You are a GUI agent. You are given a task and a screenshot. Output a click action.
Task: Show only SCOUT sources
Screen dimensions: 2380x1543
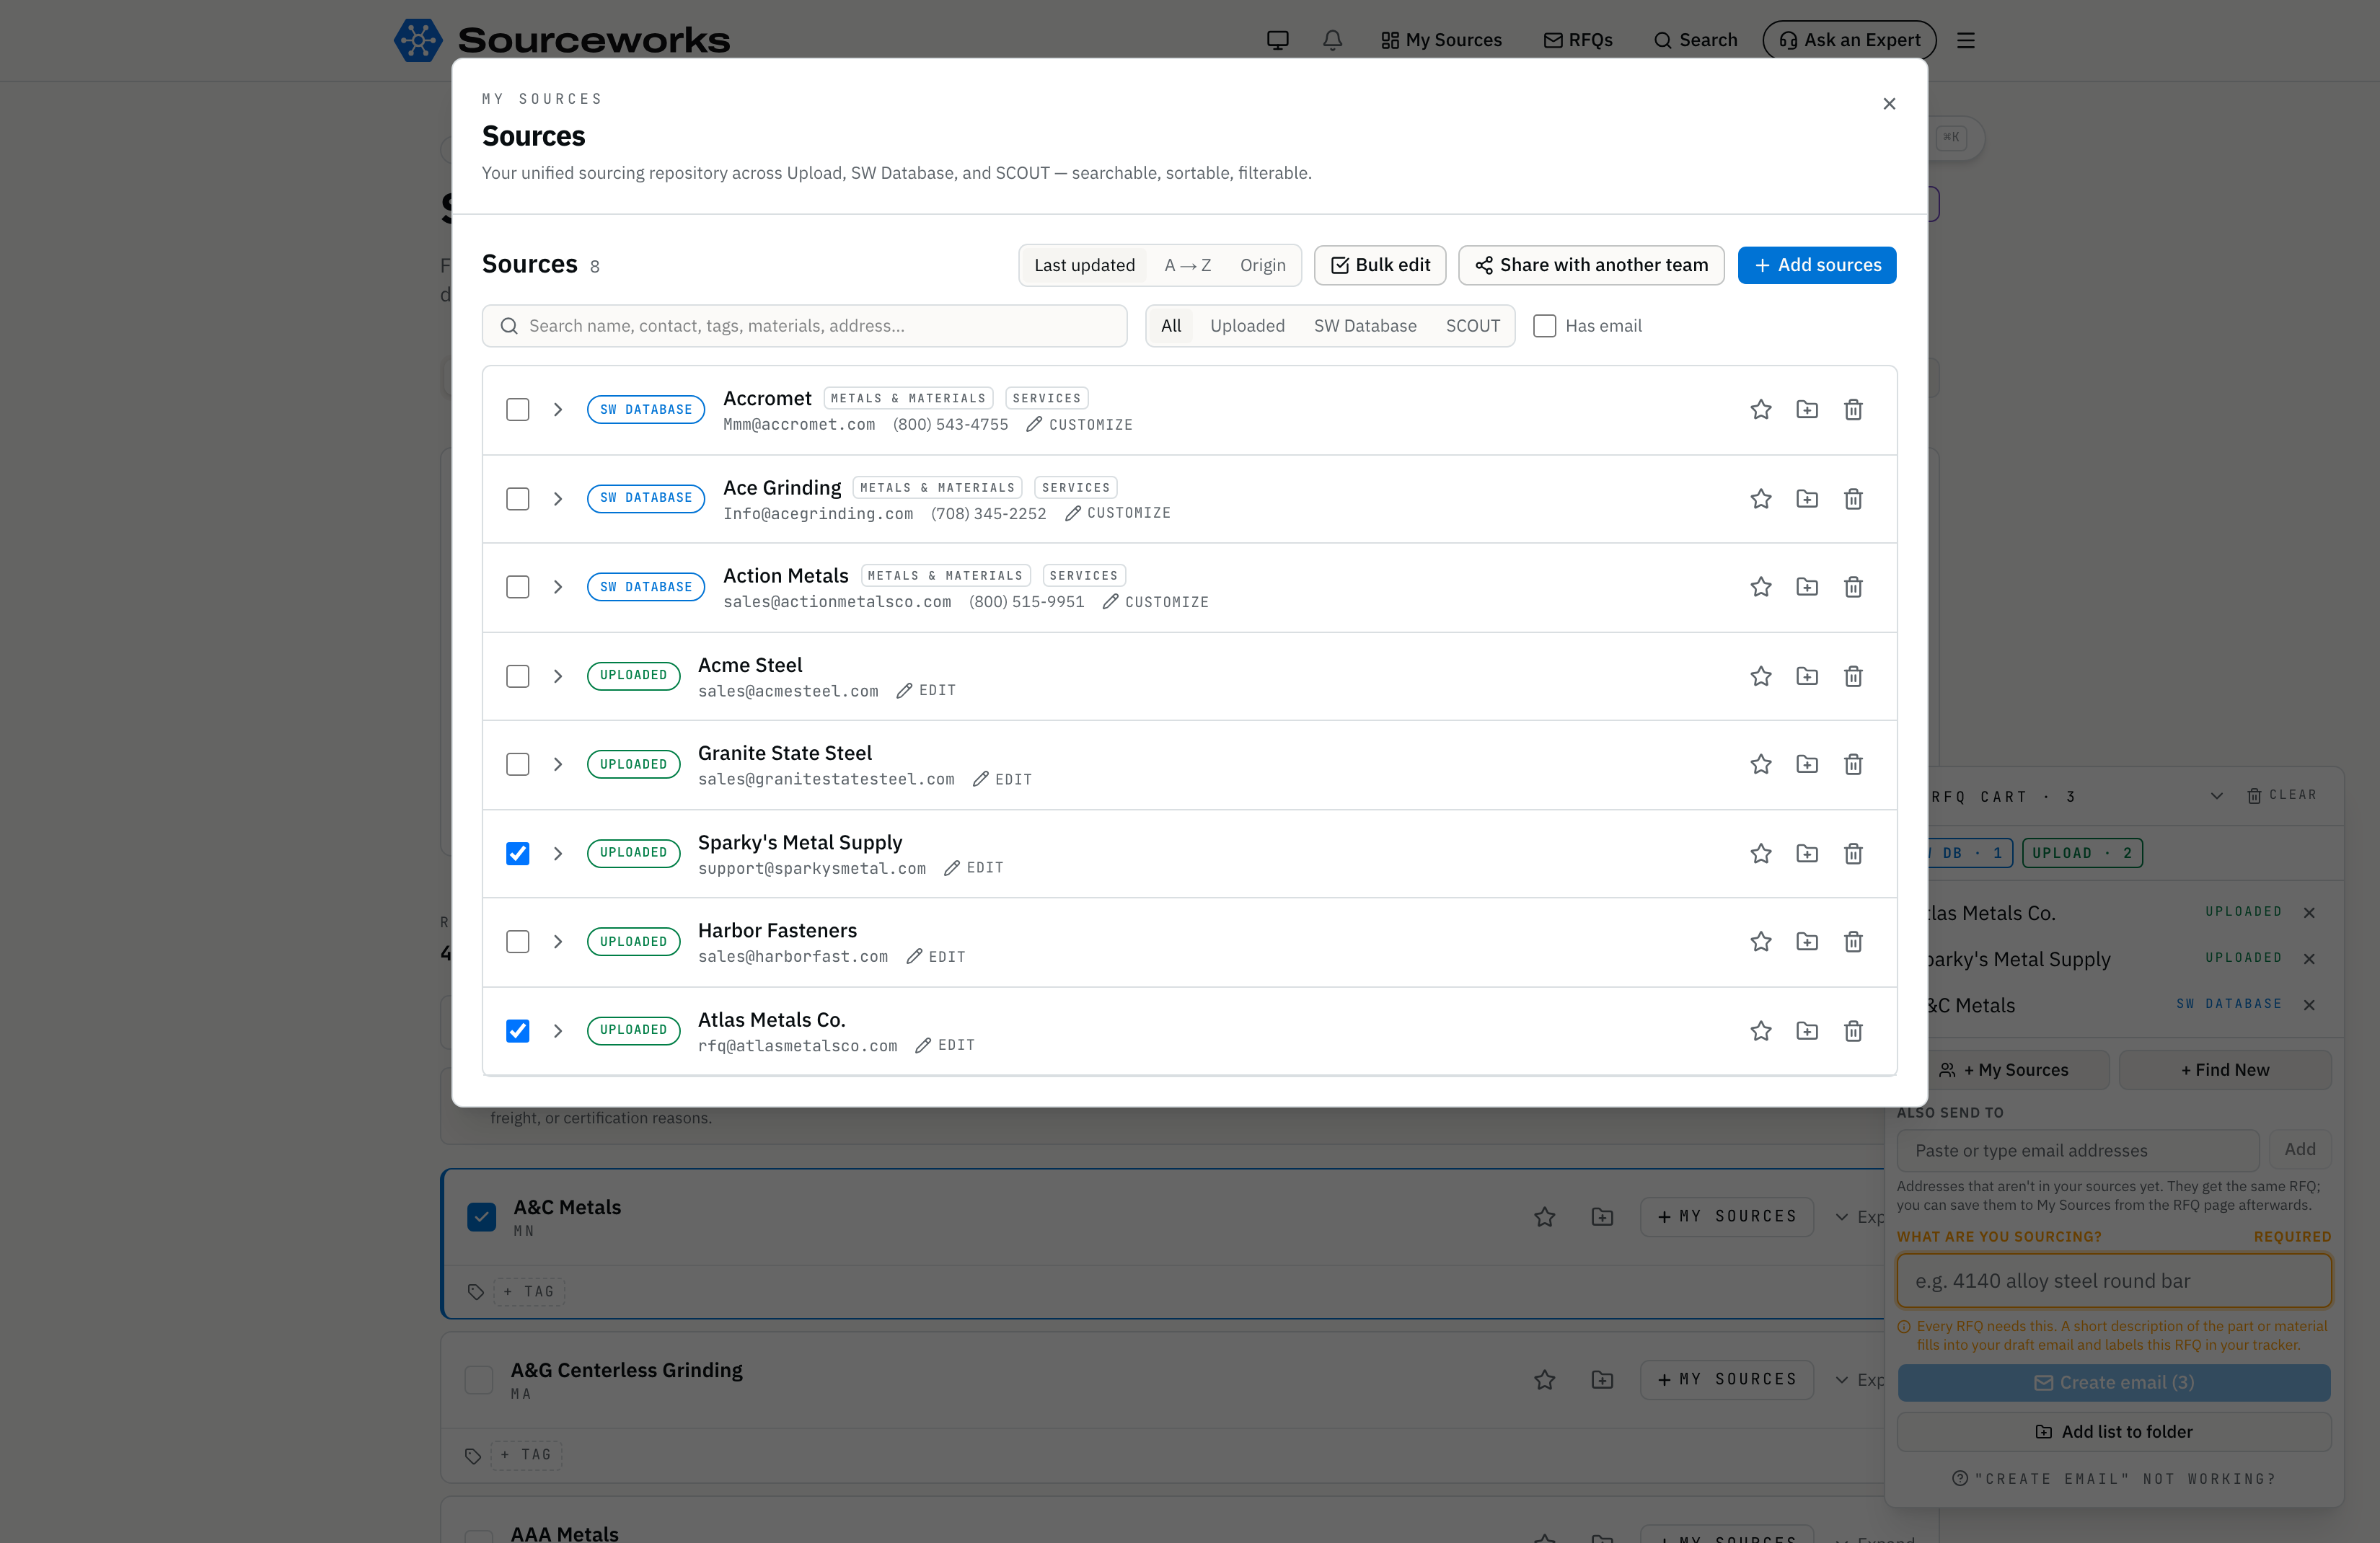(x=1472, y=326)
